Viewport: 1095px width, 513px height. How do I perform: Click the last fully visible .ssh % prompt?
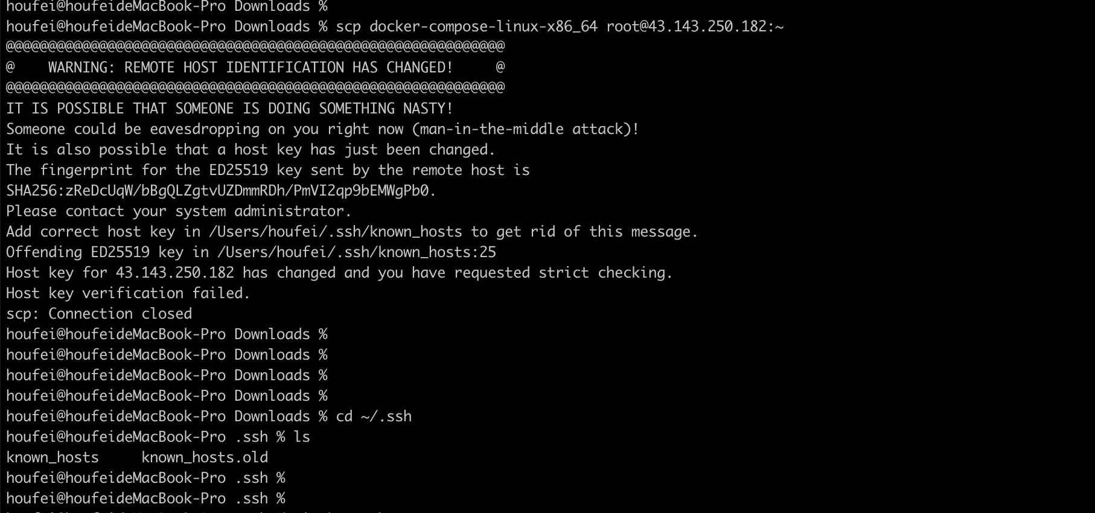point(145,499)
